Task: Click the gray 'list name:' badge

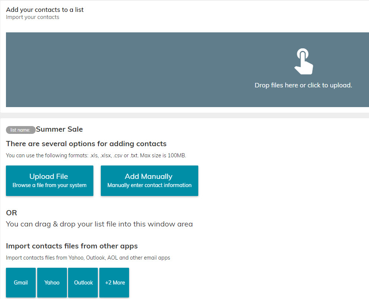Action: pos(20,130)
